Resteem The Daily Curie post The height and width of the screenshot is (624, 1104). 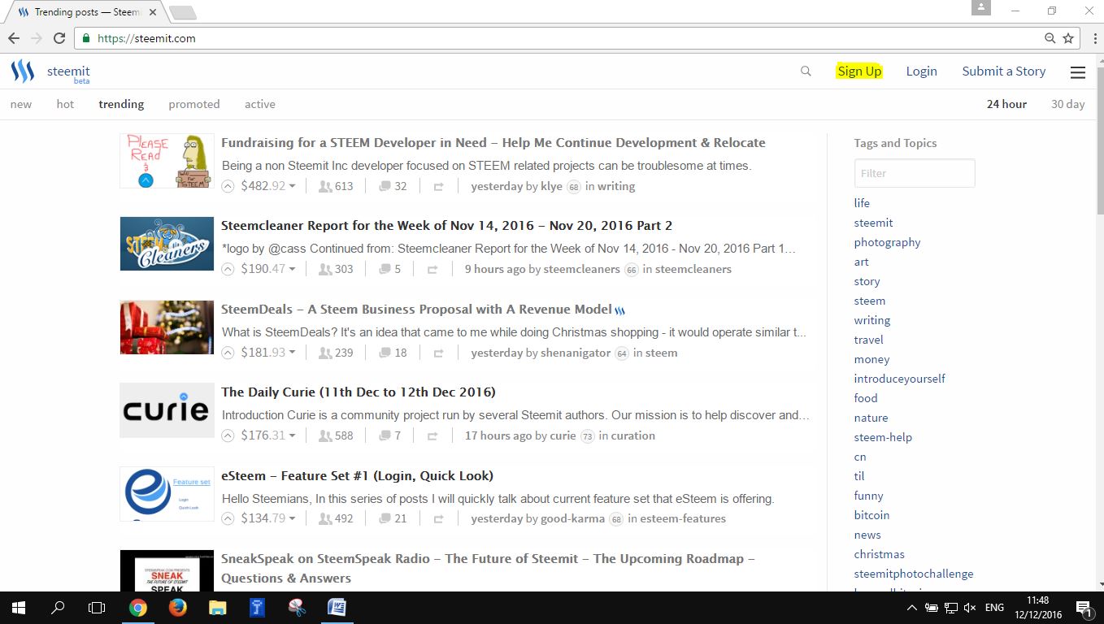(x=432, y=436)
